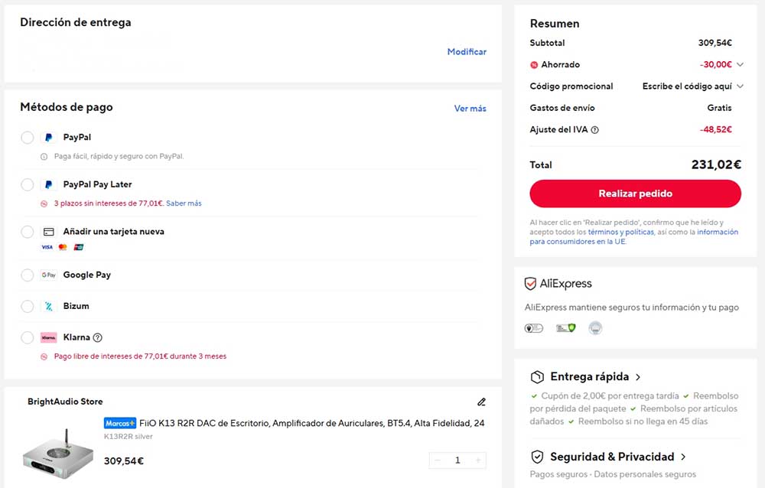
Task: Click the discount icon beside Klarna interest-free text
Action: pyautogui.click(x=44, y=356)
